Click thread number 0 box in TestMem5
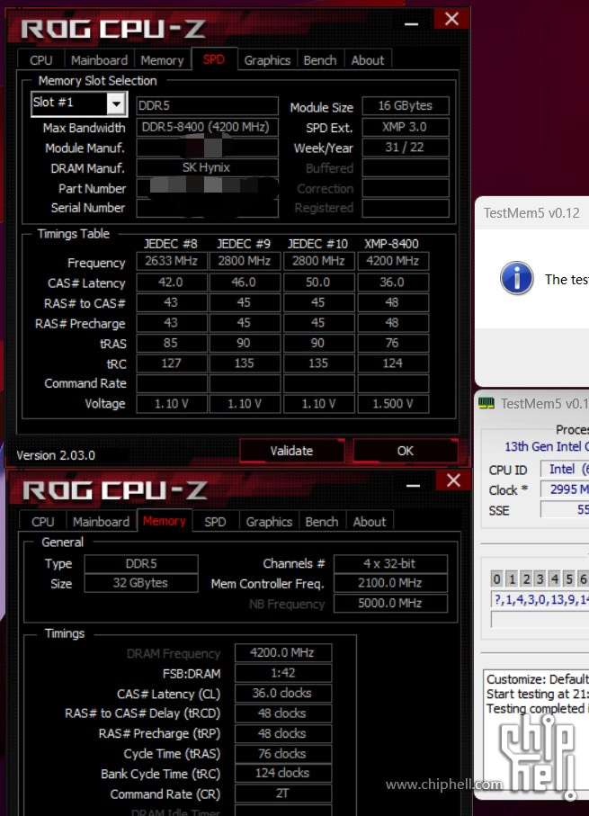This screenshot has height=816, width=589. [x=497, y=578]
